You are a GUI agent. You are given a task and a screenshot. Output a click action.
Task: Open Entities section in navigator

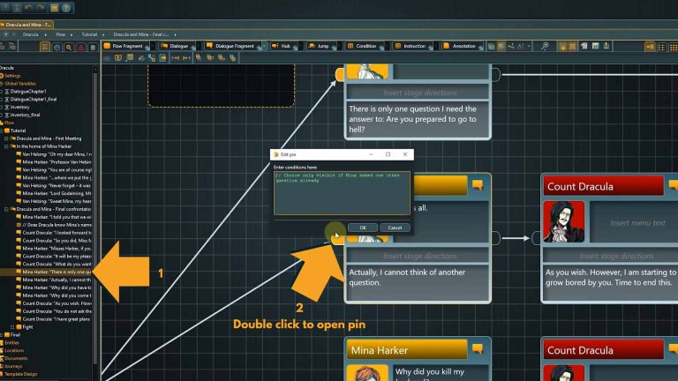point(11,342)
